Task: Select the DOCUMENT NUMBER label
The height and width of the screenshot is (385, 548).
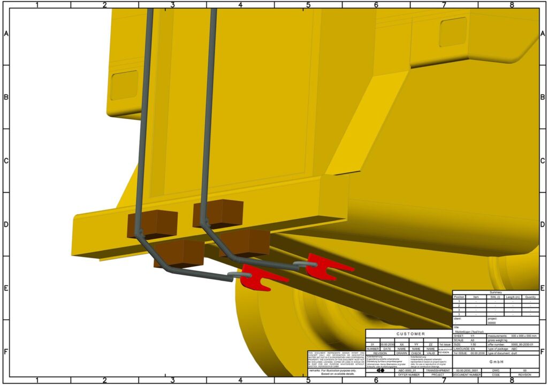Action: [x=467, y=375]
